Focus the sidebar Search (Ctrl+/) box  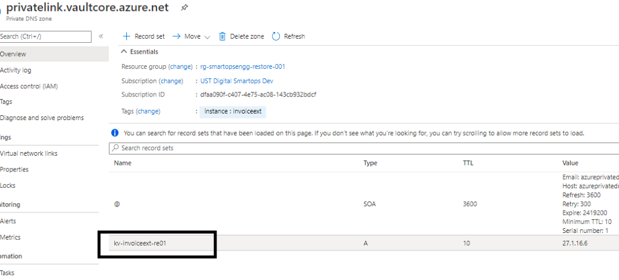(46, 36)
